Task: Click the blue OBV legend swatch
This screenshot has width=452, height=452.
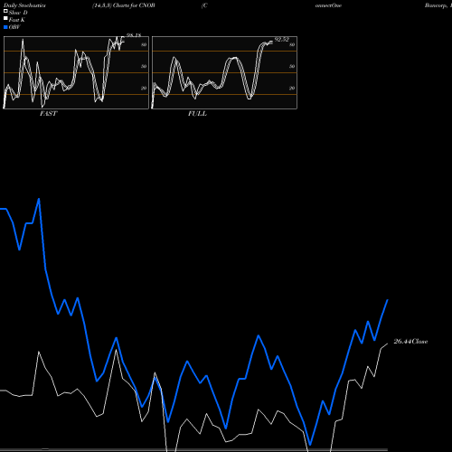Action: [x=5, y=27]
